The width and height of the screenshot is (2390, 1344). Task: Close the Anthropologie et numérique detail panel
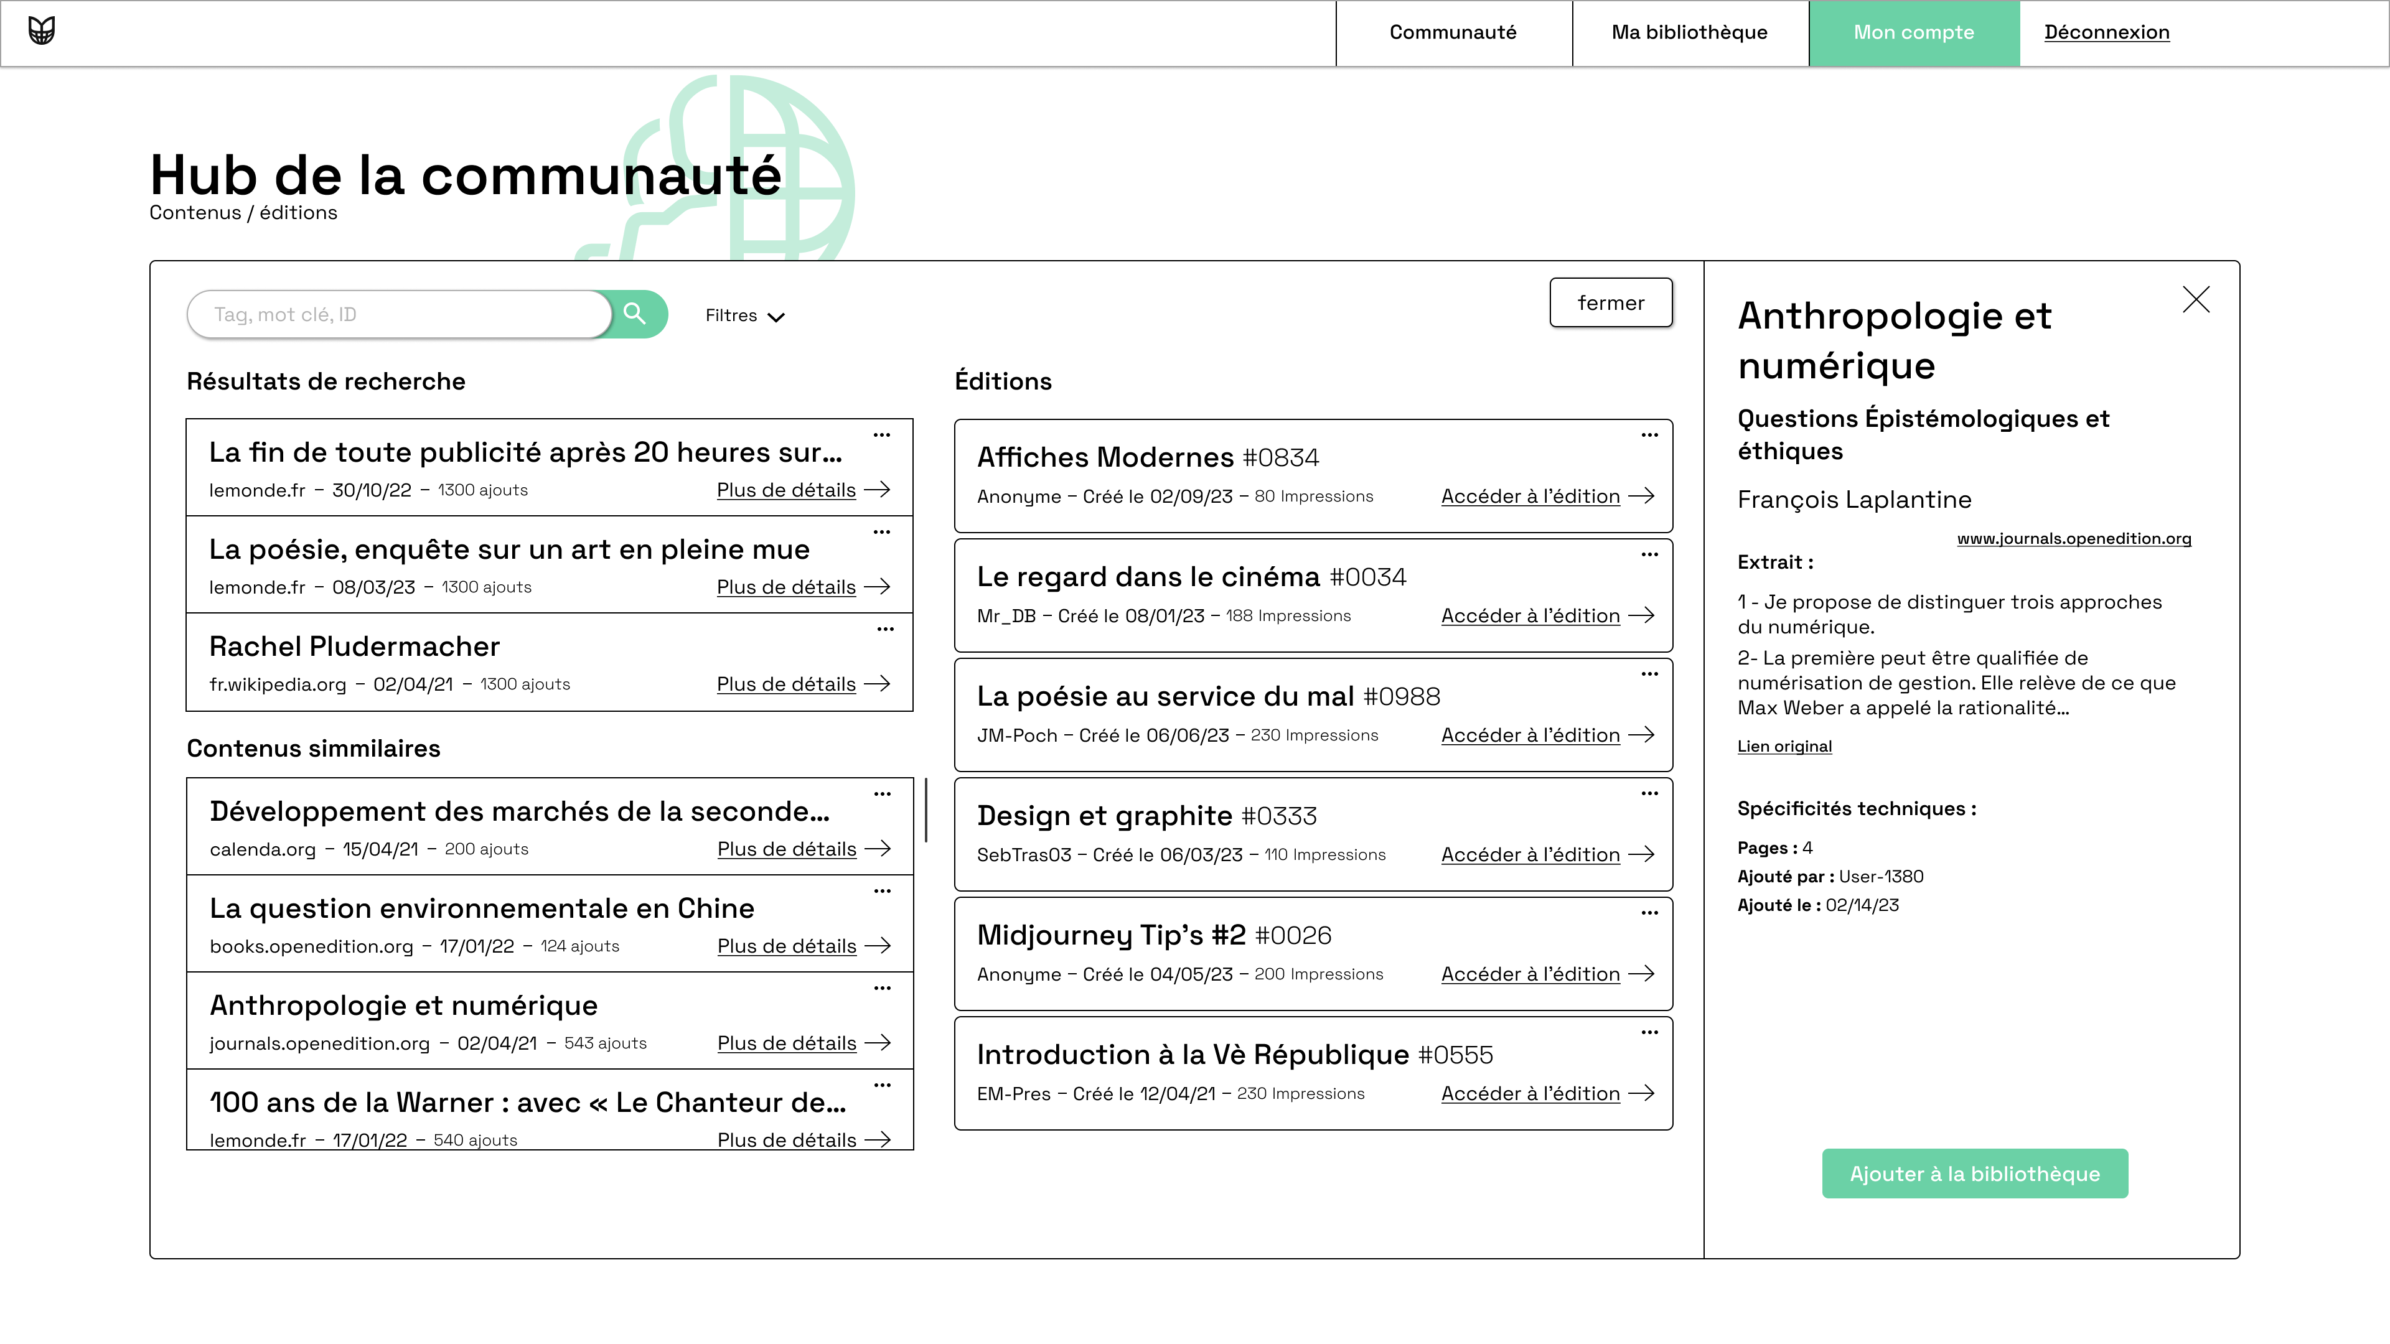tap(2196, 299)
